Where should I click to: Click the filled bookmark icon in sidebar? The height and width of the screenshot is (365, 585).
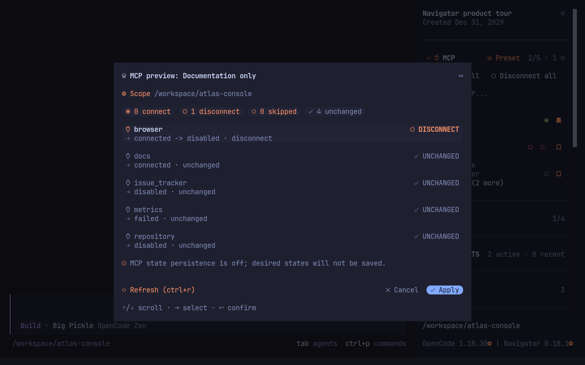559,120
